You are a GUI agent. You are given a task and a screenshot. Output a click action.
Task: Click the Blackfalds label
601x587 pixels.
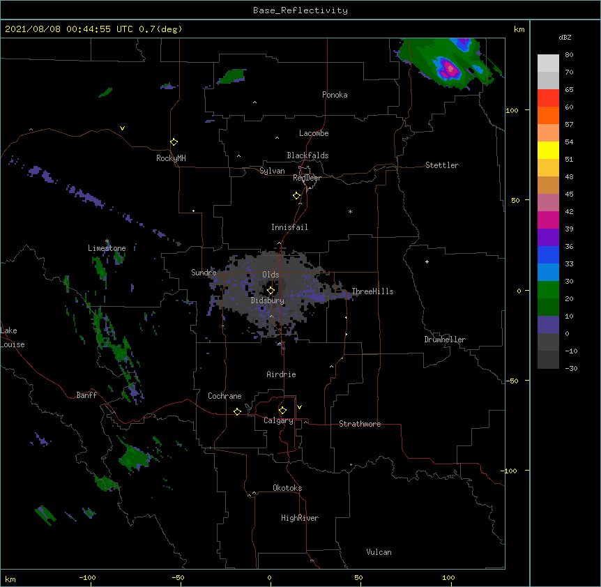click(x=307, y=155)
